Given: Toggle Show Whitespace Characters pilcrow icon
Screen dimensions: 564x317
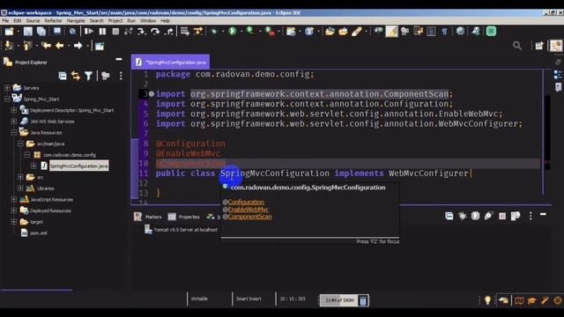Looking at the screenshot, I should pyautogui.click(x=444, y=32).
